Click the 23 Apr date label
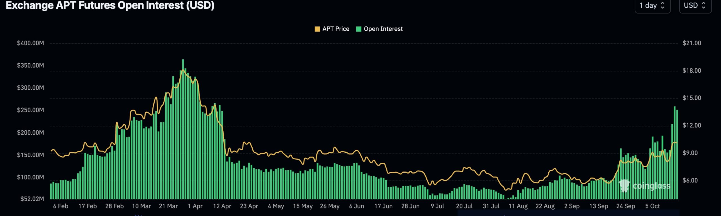Image resolution: width=721 pixels, height=216 pixels. pos(249,206)
